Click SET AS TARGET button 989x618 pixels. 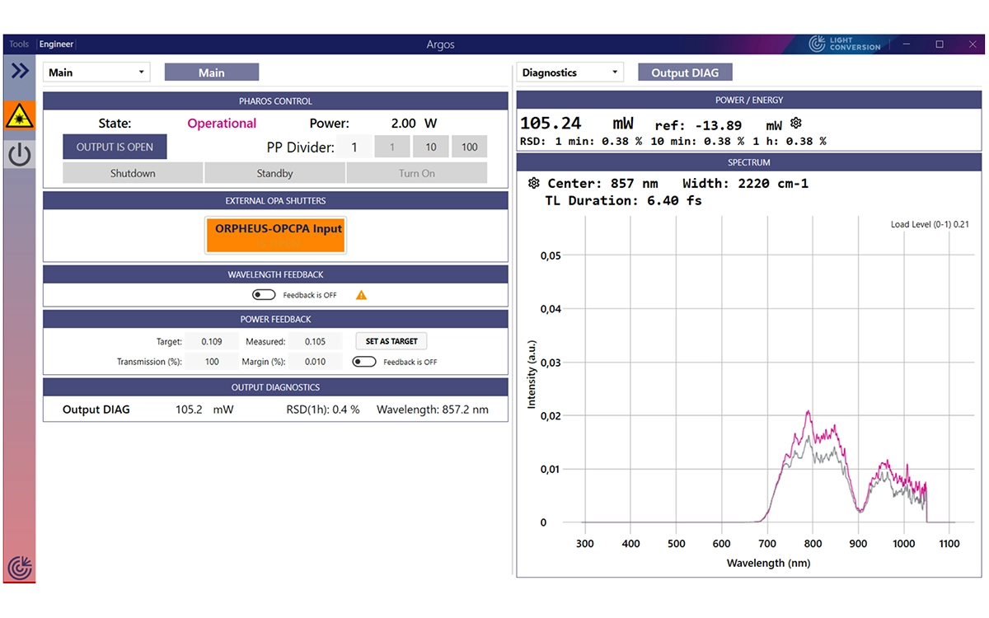pyautogui.click(x=391, y=341)
